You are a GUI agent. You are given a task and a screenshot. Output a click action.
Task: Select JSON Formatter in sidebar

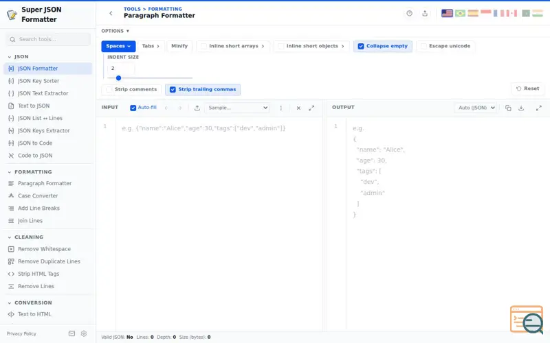[48, 69]
